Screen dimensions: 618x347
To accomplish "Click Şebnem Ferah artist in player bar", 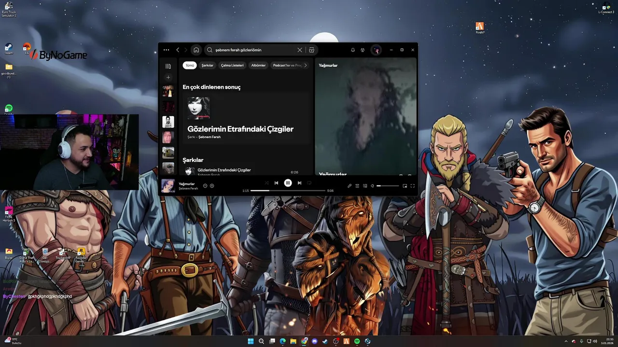I will click(x=188, y=188).
